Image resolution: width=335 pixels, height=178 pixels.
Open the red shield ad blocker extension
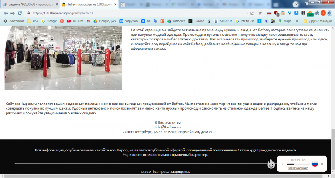pyautogui.click(x=276, y=13)
